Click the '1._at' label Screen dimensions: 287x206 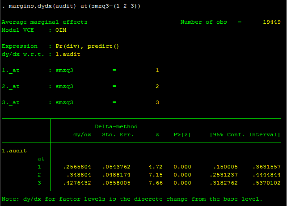[11, 71]
